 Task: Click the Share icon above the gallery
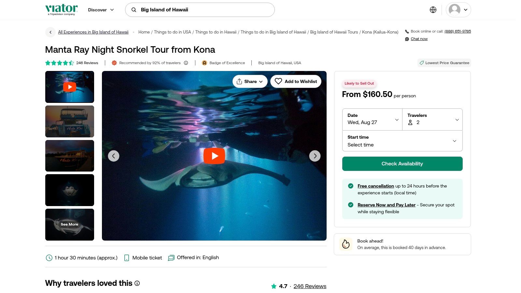coord(240,81)
